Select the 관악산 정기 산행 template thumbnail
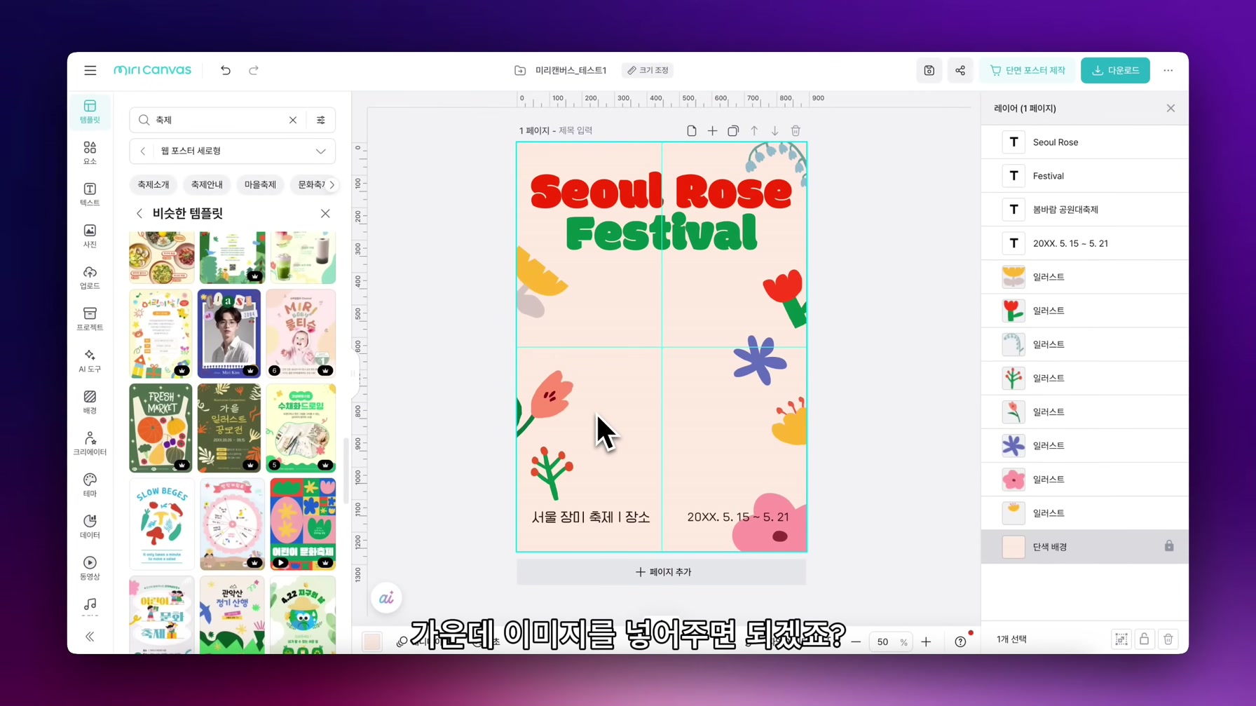 [x=232, y=615]
